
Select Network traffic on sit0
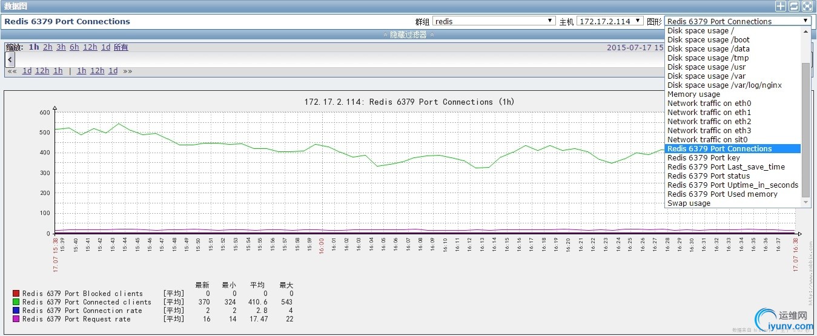tap(733, 140)
